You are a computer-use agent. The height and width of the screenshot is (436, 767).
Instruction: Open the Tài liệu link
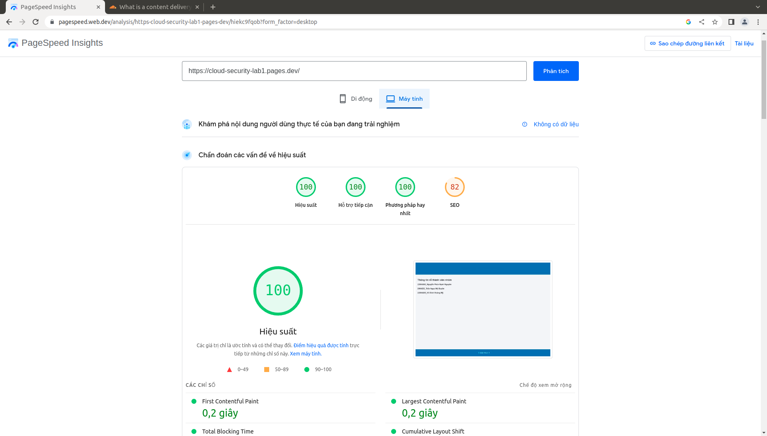click(x=744, y=43)
